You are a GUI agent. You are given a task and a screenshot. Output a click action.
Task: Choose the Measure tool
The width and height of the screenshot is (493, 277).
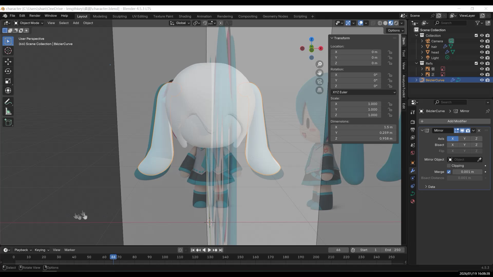[8, 112]
